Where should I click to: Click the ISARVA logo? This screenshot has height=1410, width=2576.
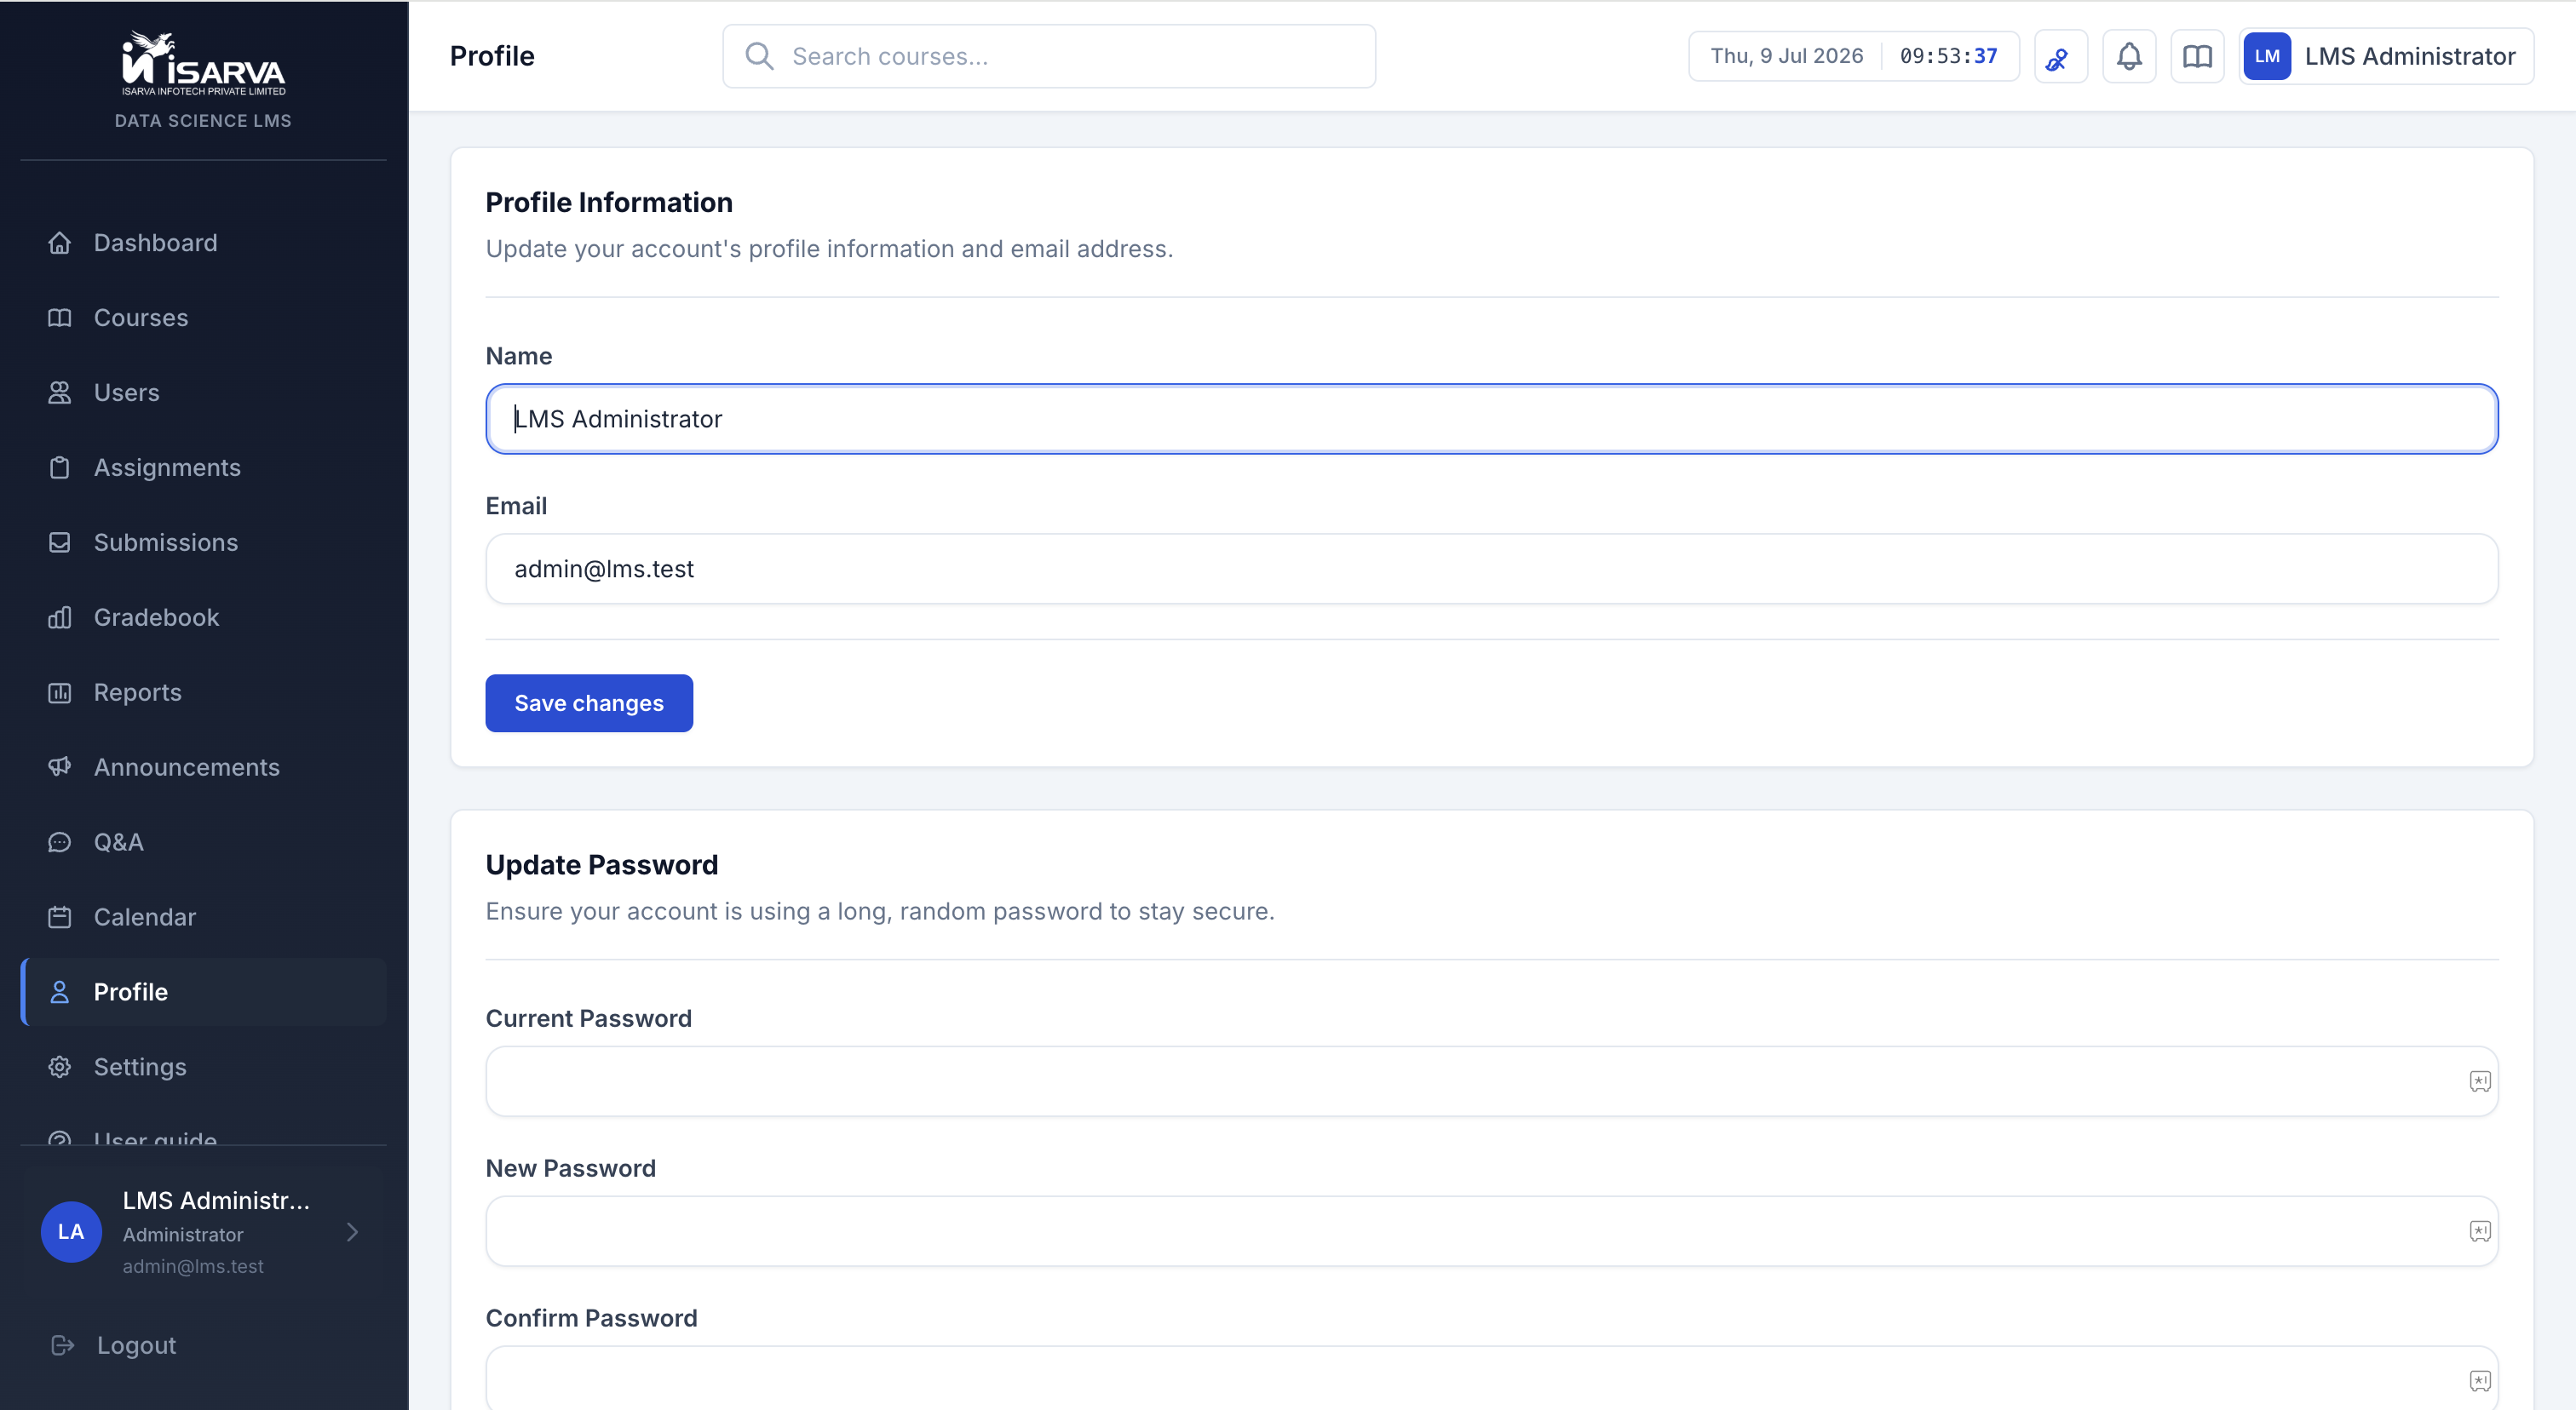coord(203,63)
